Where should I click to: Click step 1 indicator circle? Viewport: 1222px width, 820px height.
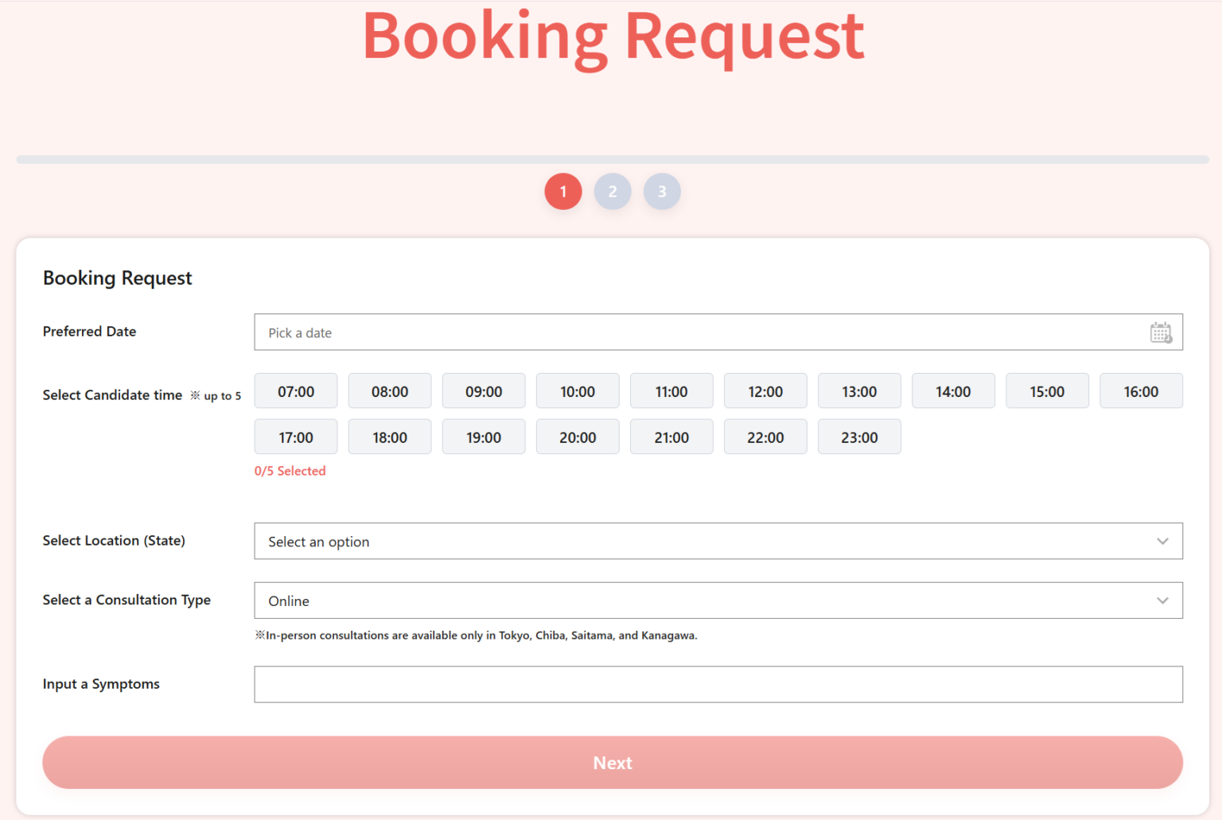(563, 192)
